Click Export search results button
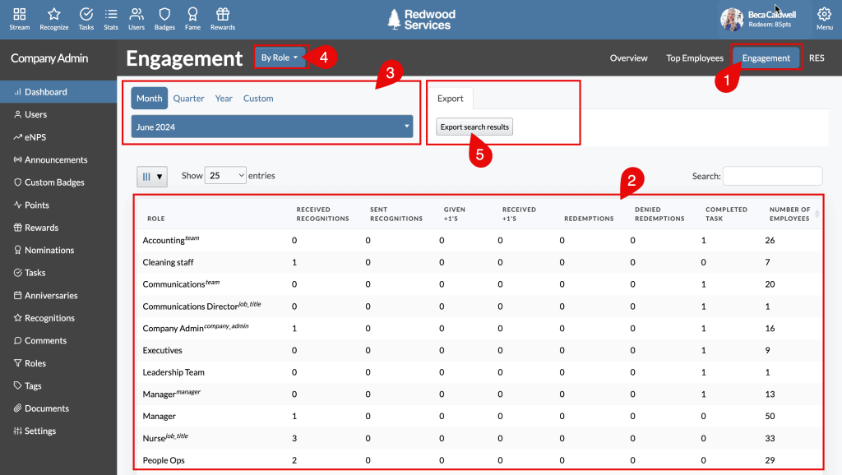 click(x=474, y=127)
